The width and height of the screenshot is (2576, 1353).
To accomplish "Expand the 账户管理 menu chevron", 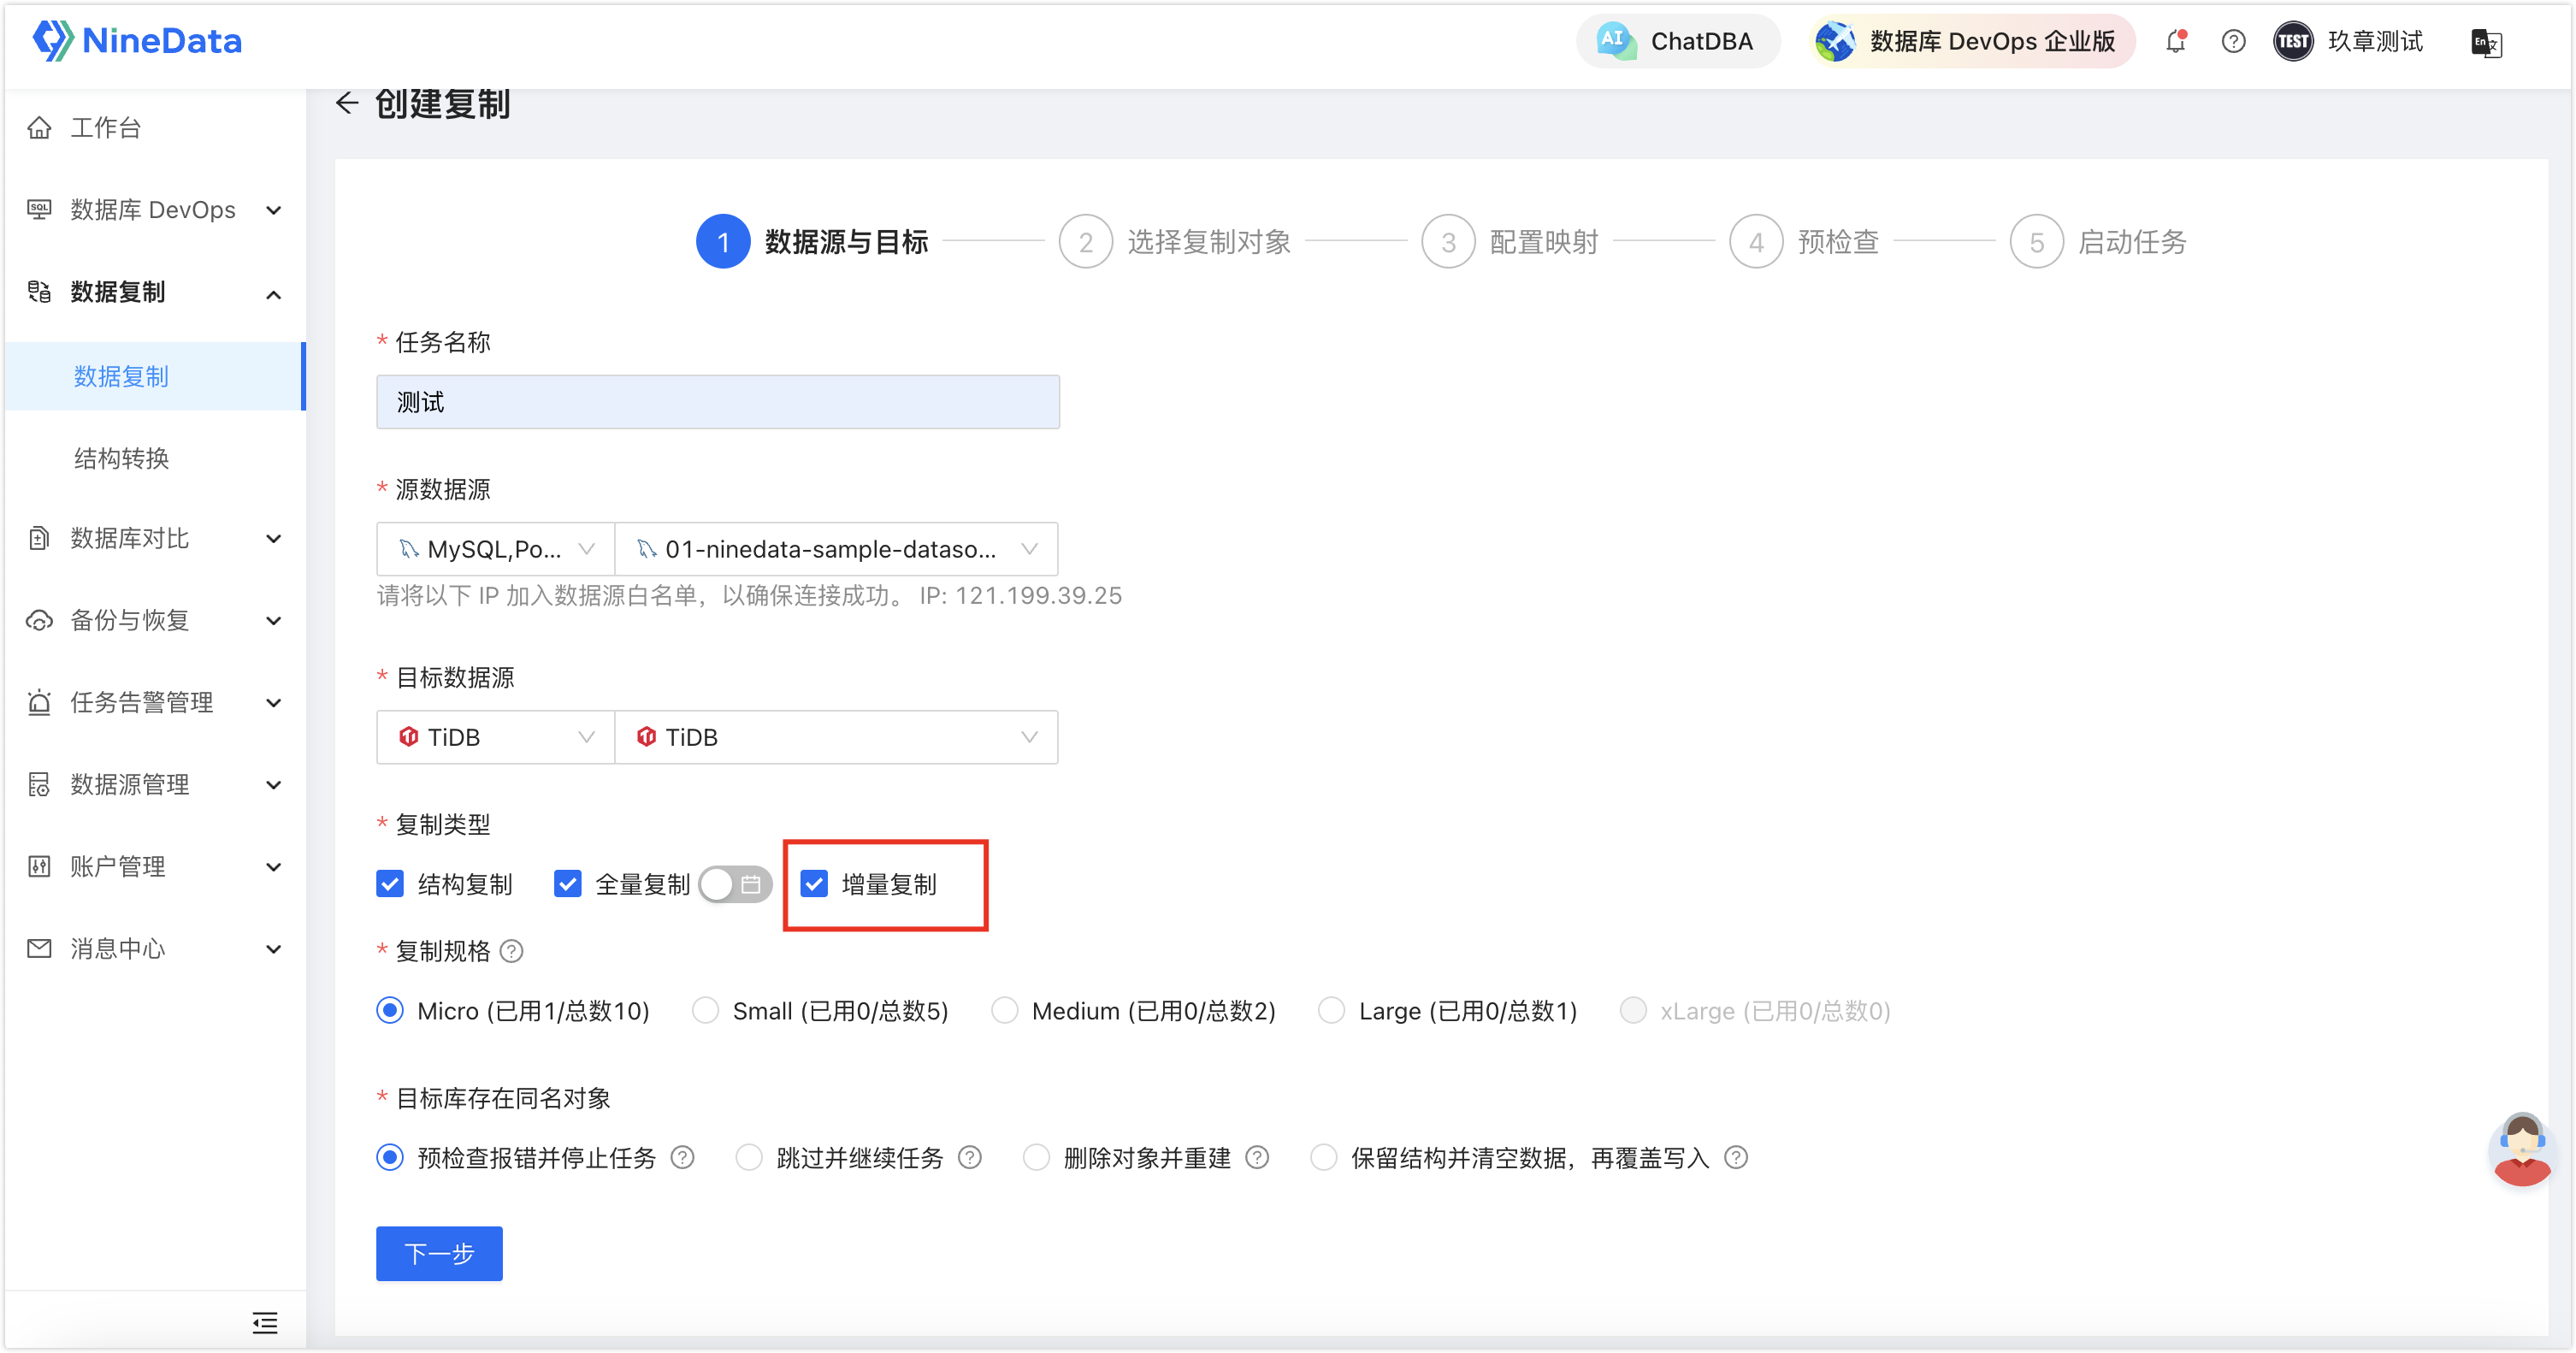I will pos(273,867).
